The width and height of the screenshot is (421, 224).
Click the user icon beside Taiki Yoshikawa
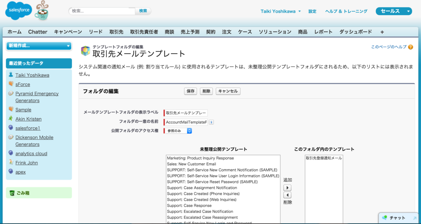11,75
